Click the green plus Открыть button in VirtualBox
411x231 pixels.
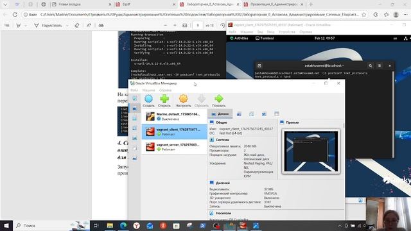[164, 101]
